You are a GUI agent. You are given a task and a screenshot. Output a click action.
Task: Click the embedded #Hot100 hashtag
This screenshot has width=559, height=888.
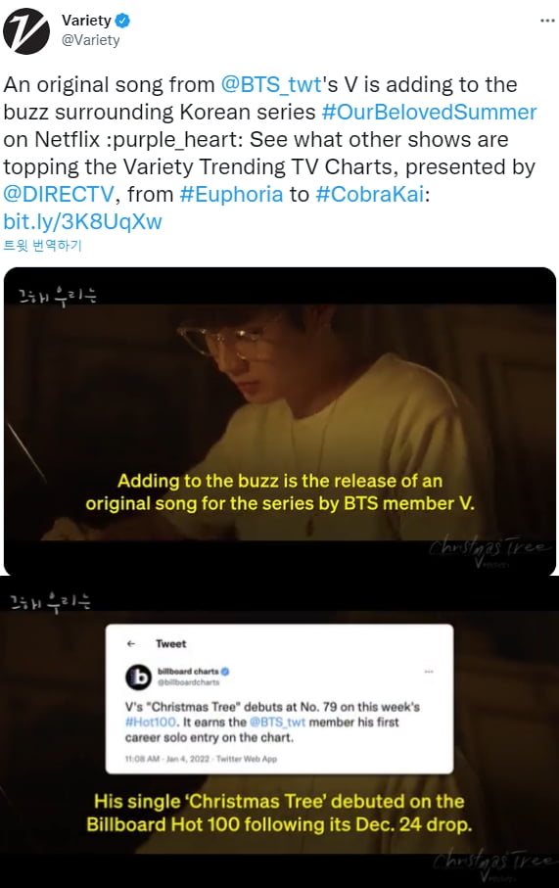(151, 723)
